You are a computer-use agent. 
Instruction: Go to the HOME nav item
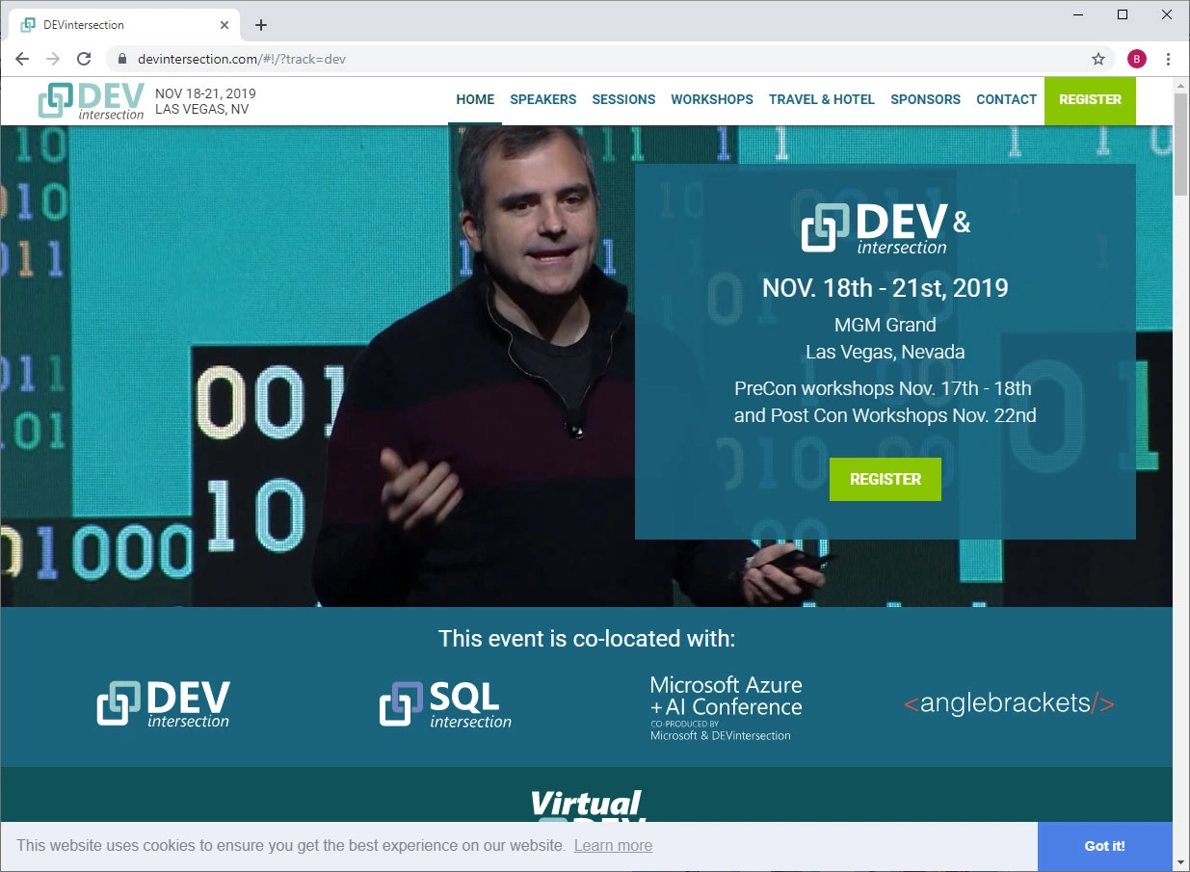tap(475, 99)
